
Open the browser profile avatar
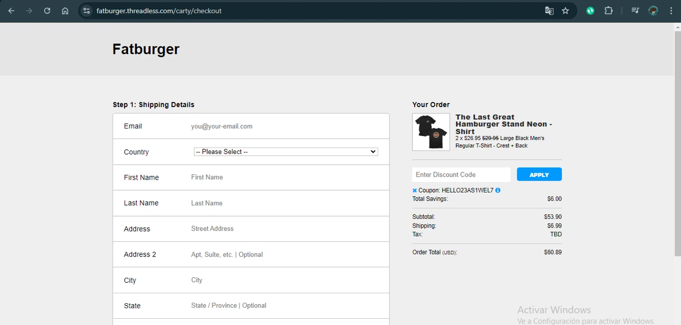pos(653,11)
